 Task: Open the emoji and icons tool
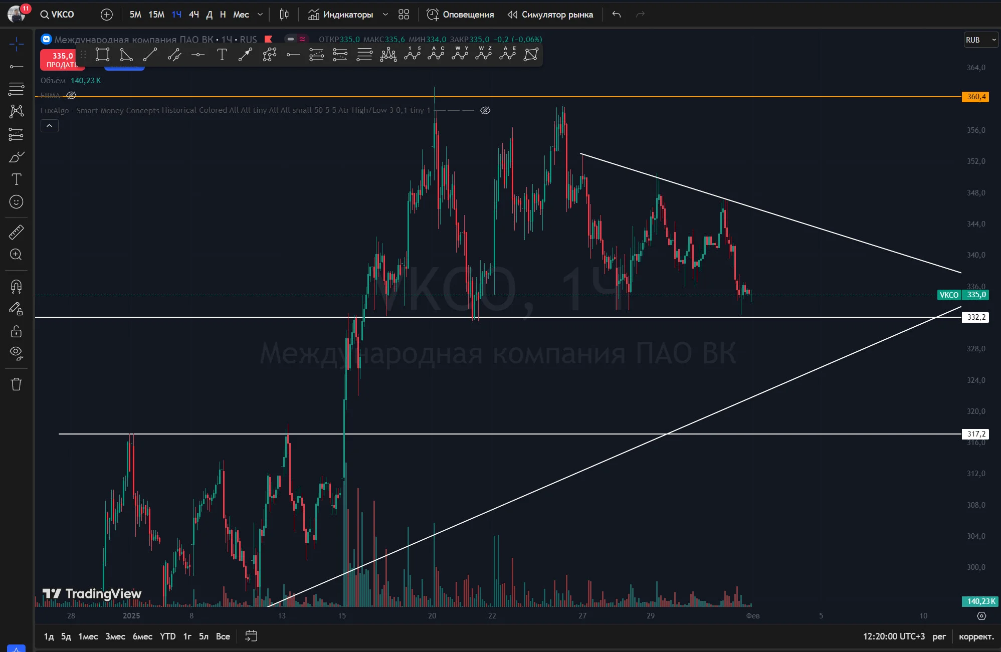click(x=17, y=202)
